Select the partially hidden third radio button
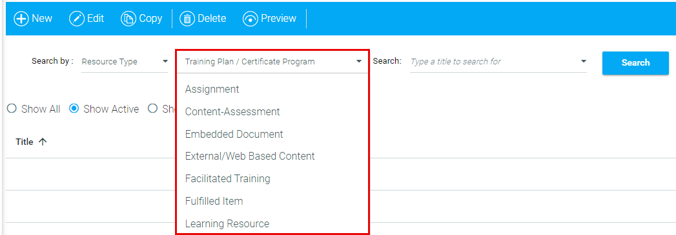This screenshot has height=235, width=676. tap(152, 109)
